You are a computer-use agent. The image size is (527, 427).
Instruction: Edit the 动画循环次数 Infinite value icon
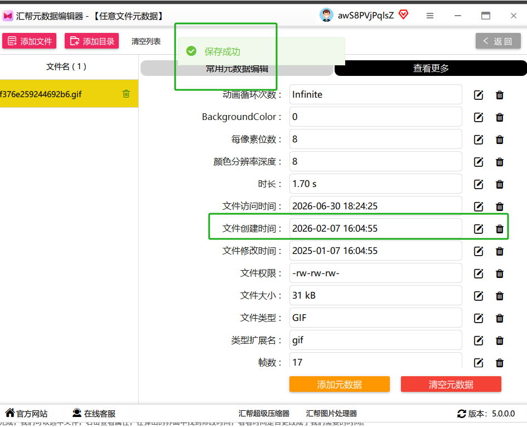478,95
